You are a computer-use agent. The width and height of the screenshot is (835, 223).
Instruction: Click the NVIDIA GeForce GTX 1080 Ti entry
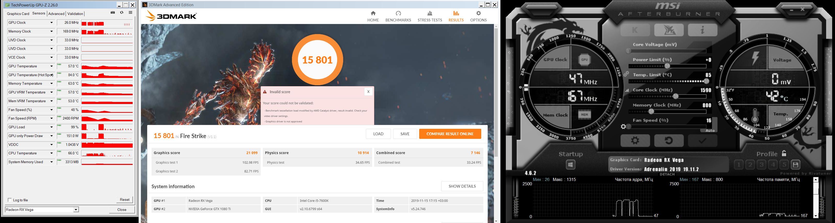click(x=210, y=209)
